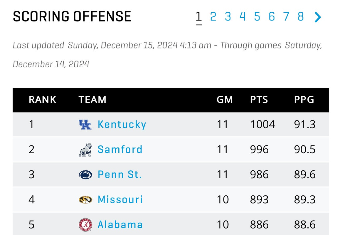
Task: Click the Kentucky UK logo icon
Action: 85,125
